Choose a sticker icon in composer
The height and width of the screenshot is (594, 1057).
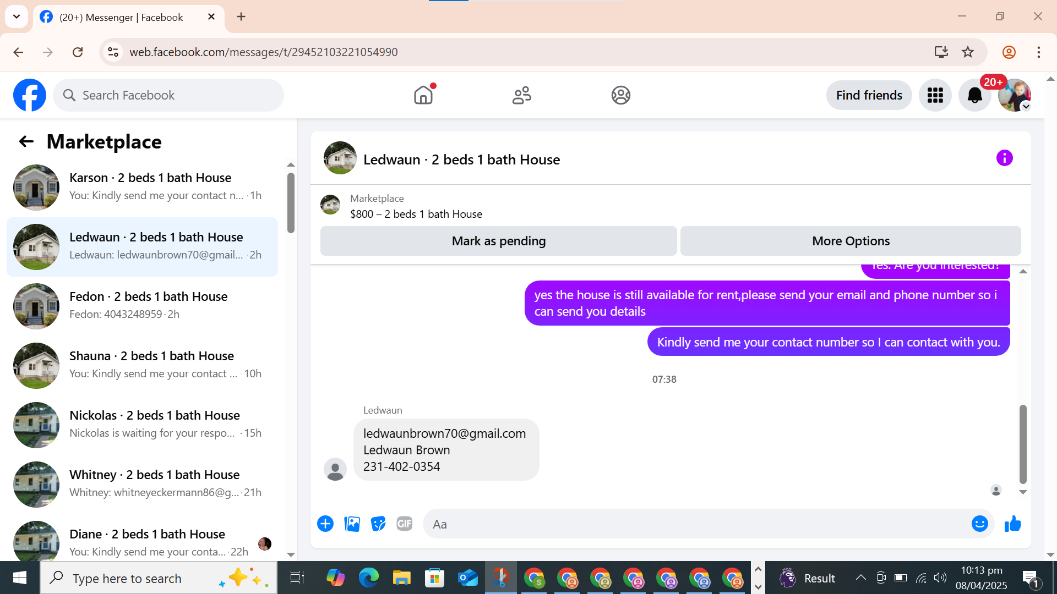[x=378, y=524]
